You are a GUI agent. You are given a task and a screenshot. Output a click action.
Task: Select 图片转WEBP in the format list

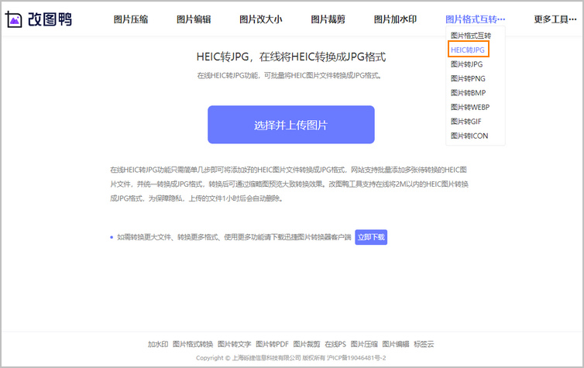click(470, 107)
